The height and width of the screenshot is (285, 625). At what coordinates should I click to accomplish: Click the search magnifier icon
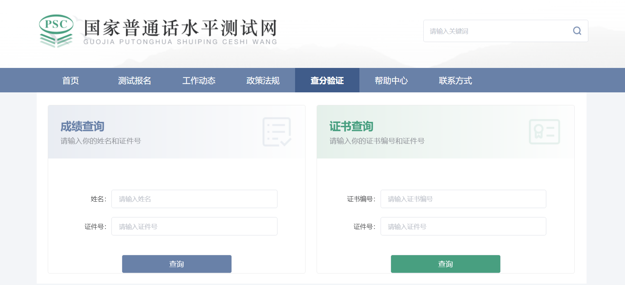pos(577,31)
